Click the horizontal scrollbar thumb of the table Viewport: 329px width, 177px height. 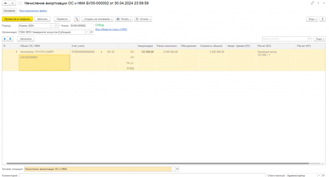[157, 164]
